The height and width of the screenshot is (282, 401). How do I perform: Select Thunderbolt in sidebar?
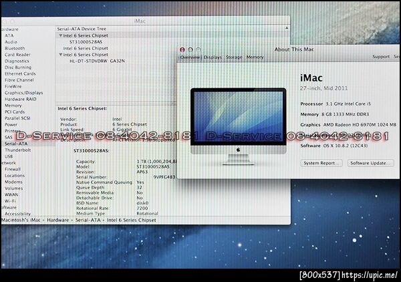pos(17,150)
